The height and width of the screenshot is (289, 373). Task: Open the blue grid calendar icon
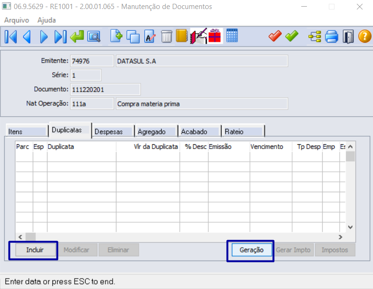pyautogui.click(x=232, y=36)
